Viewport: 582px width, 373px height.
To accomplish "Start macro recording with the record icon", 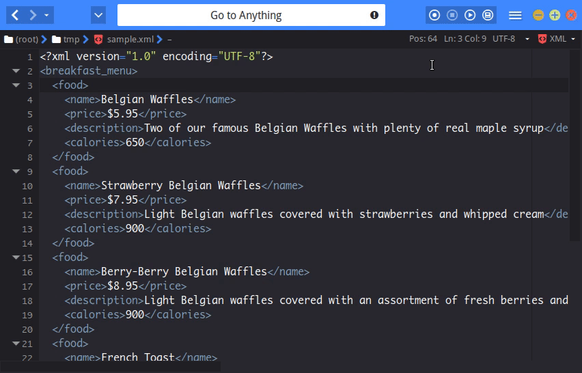I will [434, 15].
